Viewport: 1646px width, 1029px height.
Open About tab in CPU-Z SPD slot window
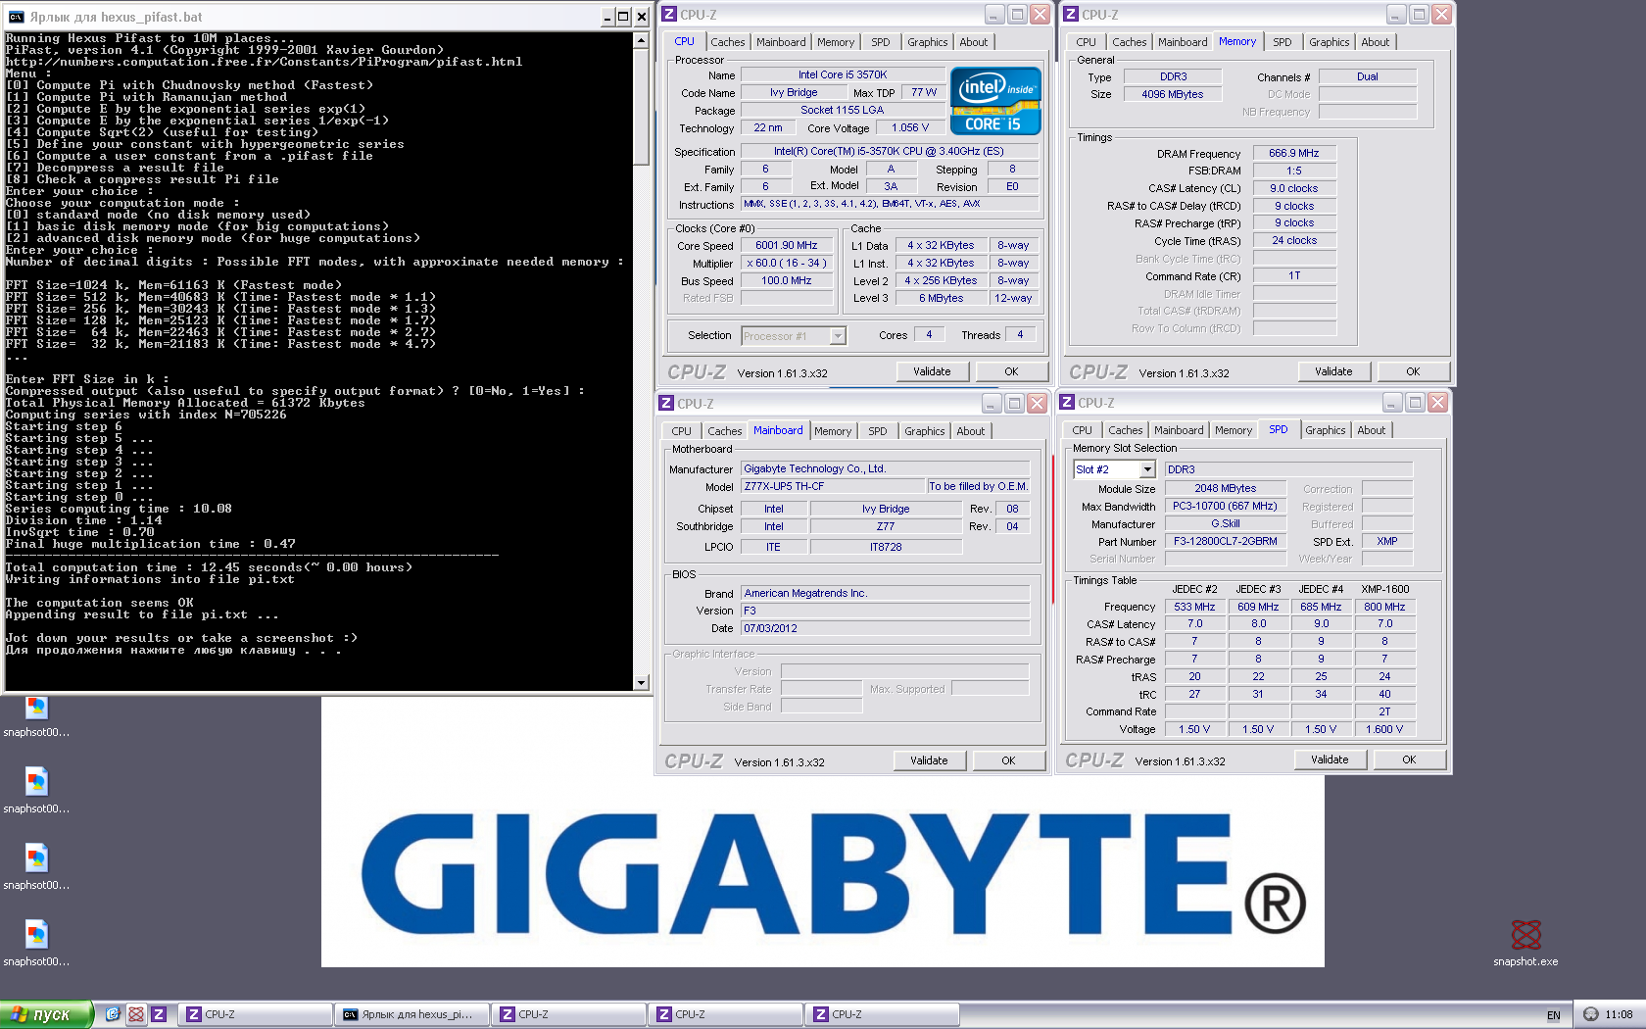point(1371,430)
